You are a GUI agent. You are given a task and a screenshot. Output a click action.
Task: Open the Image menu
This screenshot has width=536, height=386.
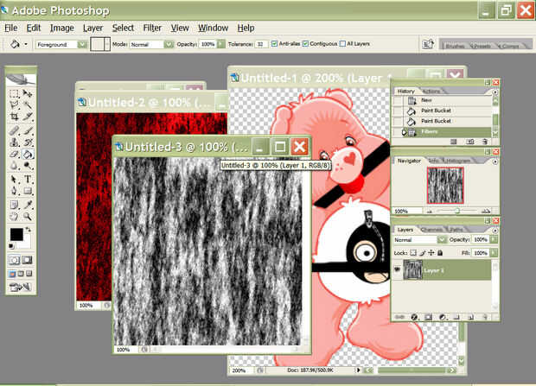tap(62, 28)
